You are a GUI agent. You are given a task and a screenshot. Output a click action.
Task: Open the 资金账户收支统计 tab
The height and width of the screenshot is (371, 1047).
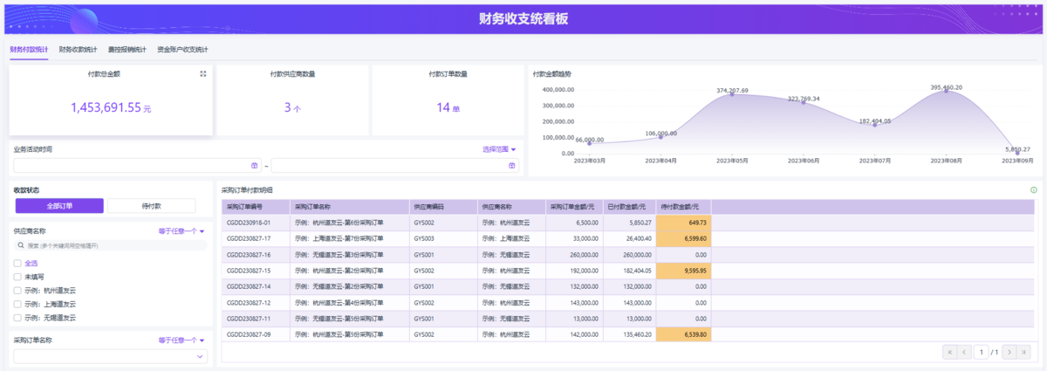(182, 50)
